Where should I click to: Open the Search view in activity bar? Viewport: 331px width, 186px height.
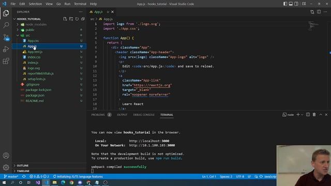6,25
